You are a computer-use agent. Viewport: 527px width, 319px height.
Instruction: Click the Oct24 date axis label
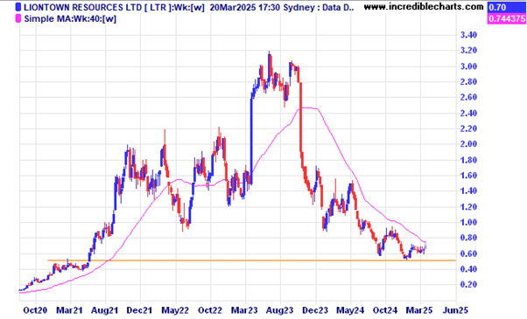[x=385, y=310]
